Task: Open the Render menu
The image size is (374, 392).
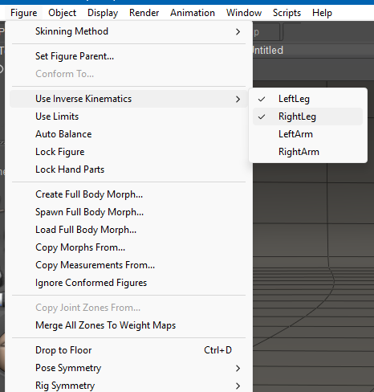Action: (144, 13)
